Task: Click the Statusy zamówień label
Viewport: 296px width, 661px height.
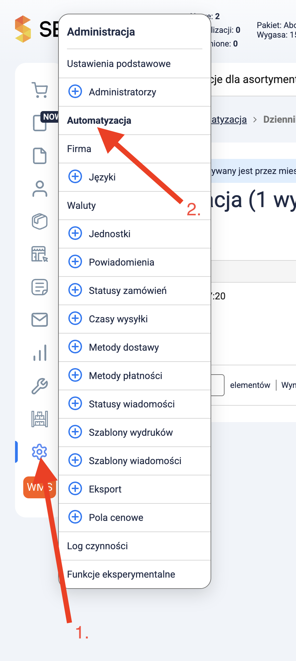Action: [128, 291]
